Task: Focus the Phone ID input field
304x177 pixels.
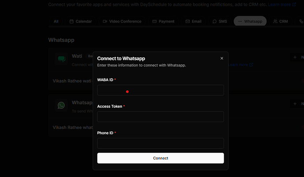Action: 160,143
